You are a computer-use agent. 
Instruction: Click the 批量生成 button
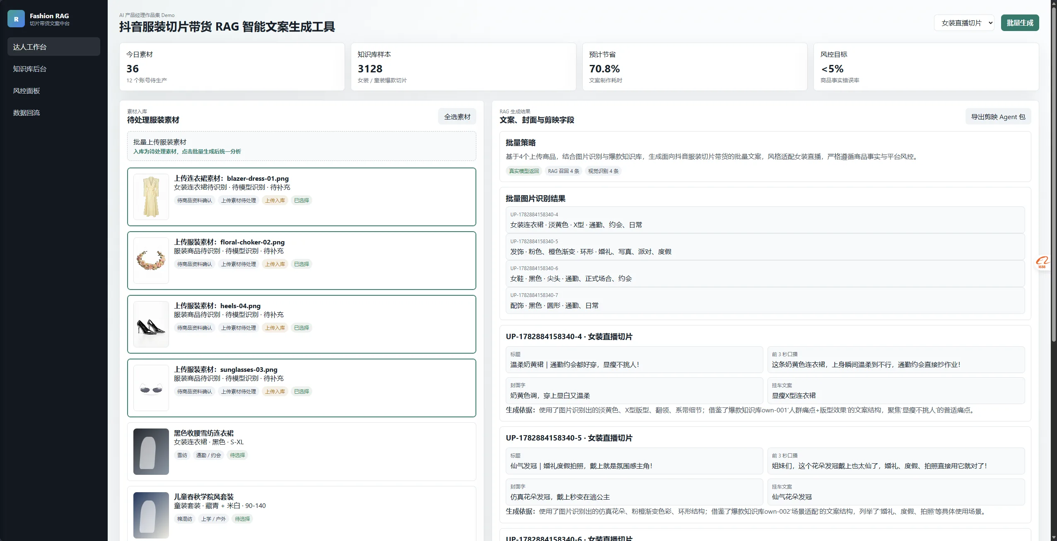[x=1020, y=23]
